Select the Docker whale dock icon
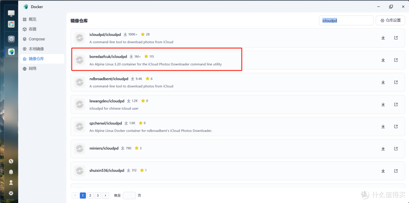Image resolution: width=409 pixels, height=203 pixels. [11, 51]
